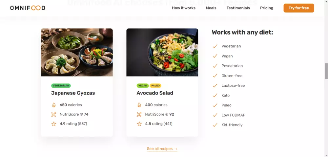Click the flame icon beside 650 calories

tap(54, 105)
